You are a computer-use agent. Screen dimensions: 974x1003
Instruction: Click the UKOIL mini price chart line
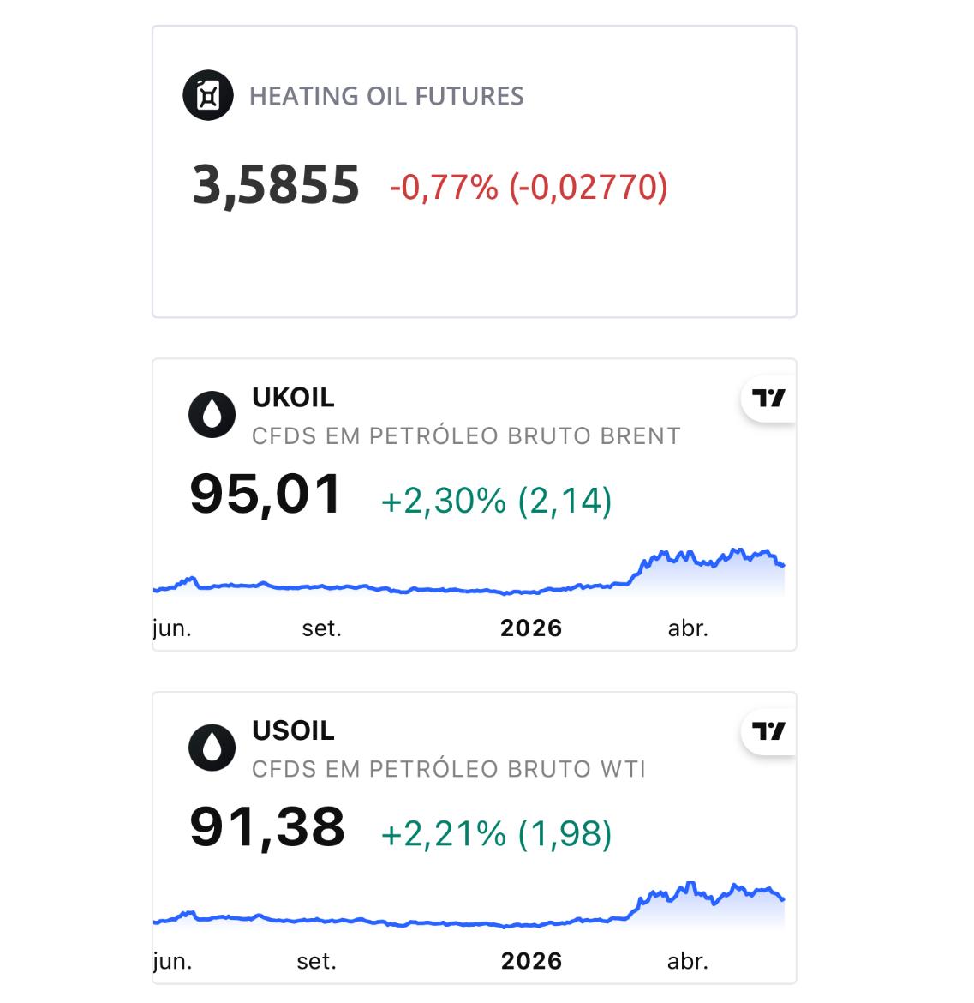coord(469,572)
